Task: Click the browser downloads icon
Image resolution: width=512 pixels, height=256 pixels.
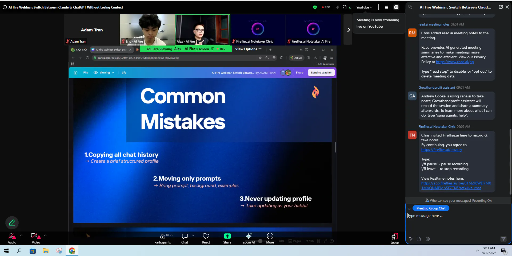Action: 315,58
